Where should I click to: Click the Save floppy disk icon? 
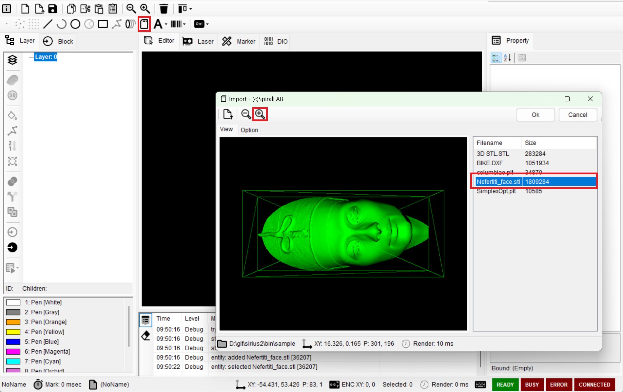click(53, 9)
